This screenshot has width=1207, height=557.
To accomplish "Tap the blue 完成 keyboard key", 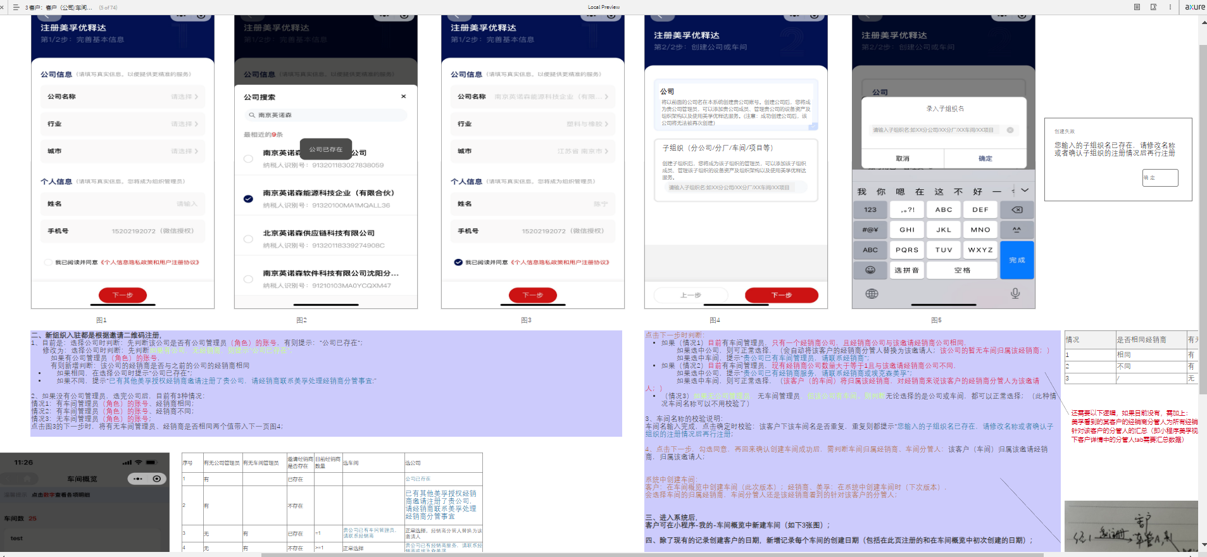I will 1017,260.
